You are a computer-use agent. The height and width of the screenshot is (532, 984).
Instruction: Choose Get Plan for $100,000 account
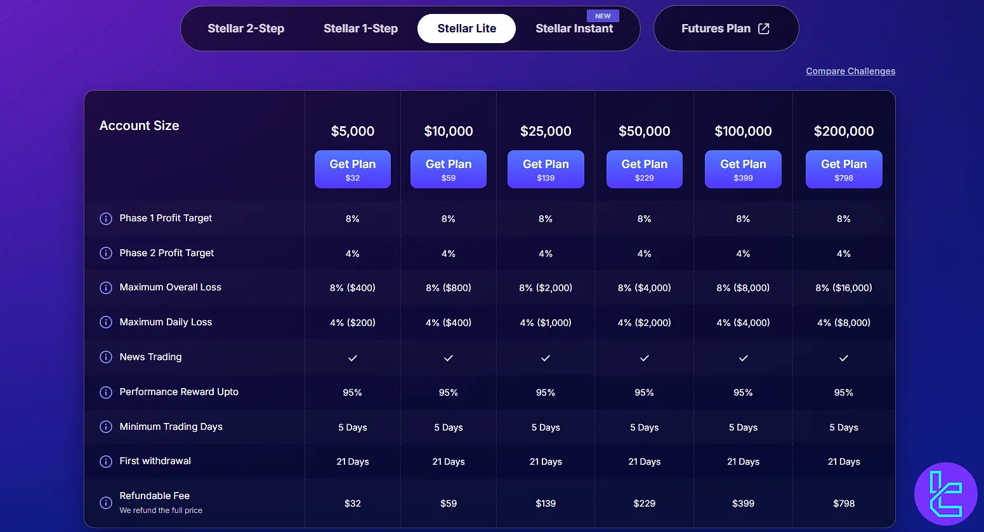coord(743,169)
